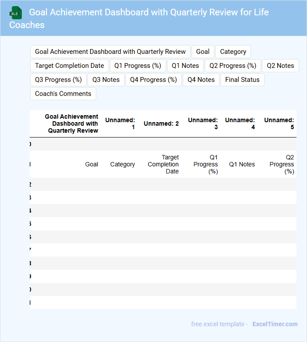Screen dimensions: 307x342
Task: Click the page title 'Goal Achievement Dashboard with Quarterly Review for Life Coaches'
Action: (x=139, y=18)
